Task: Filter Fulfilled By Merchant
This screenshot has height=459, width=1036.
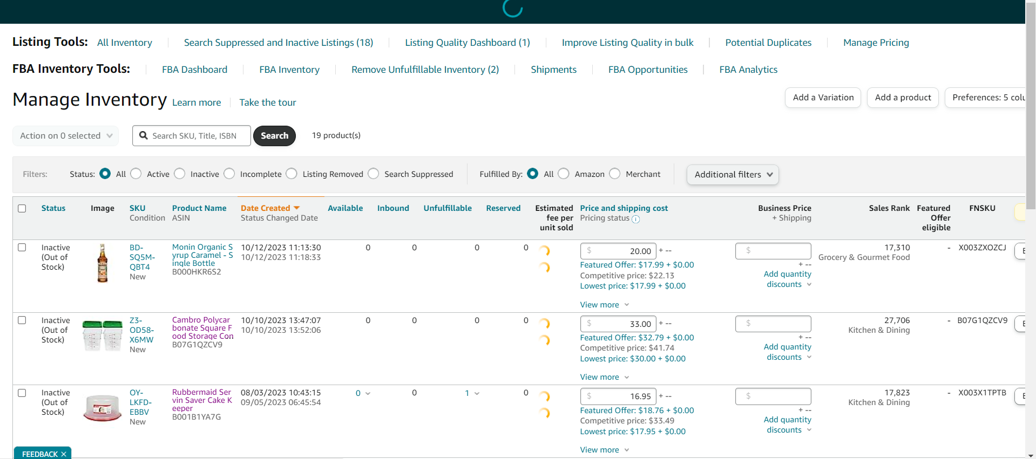Action: coord(615,174)
